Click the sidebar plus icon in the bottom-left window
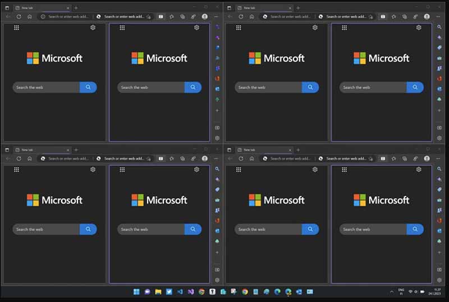The width and height of the screenshot is (449, 302). click(217, 253)
